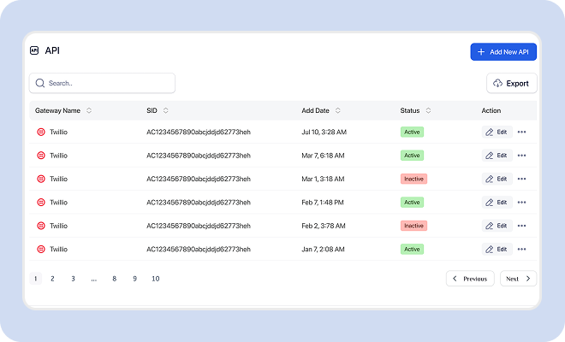The height and width of the screenshot is (342, 565).
Task: Open more options for Mar 1 row
Action: [521, 179]
